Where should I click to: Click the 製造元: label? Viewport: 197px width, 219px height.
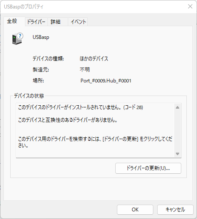coord(41,70)
